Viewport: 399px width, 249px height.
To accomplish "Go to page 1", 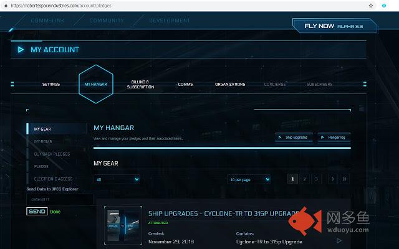I will [x=292, y=179].
